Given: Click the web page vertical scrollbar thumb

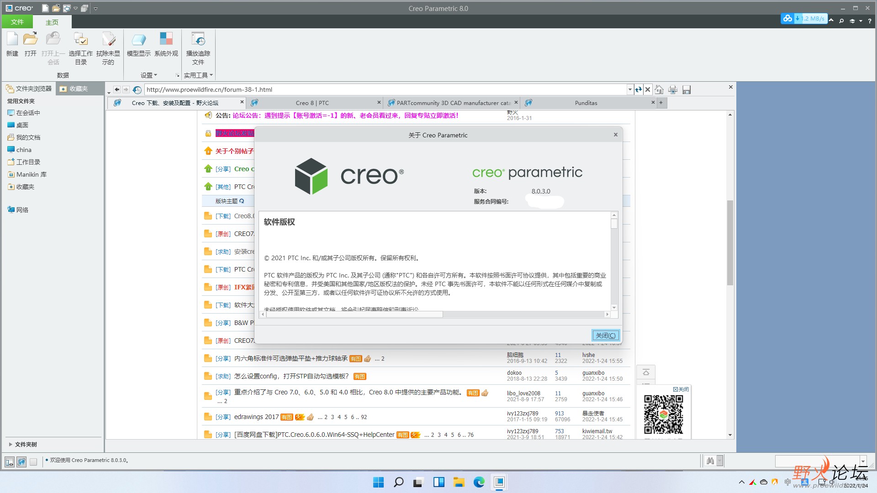Looking at the screenshot, I should [x=730, y=243].
